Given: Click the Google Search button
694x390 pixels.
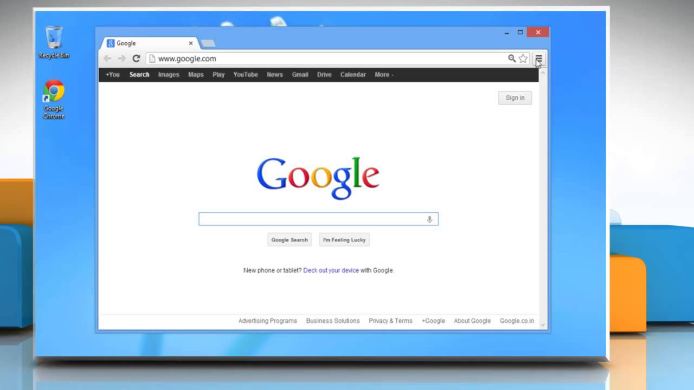Looking at the screenshot, I should coord(290,240).
